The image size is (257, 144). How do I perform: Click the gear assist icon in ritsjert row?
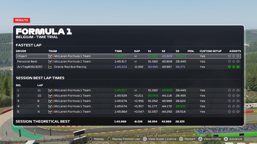pyautogui.click(x=234, y=56)
